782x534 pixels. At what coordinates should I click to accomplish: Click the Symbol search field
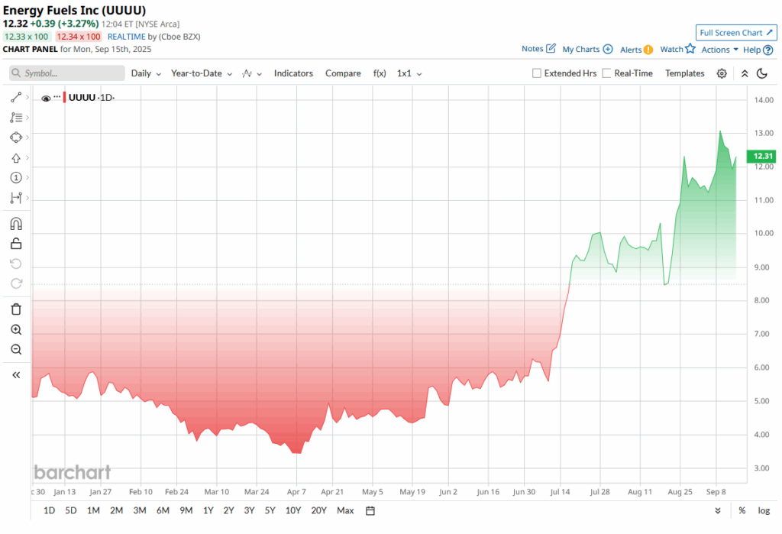tap(67, 73)
